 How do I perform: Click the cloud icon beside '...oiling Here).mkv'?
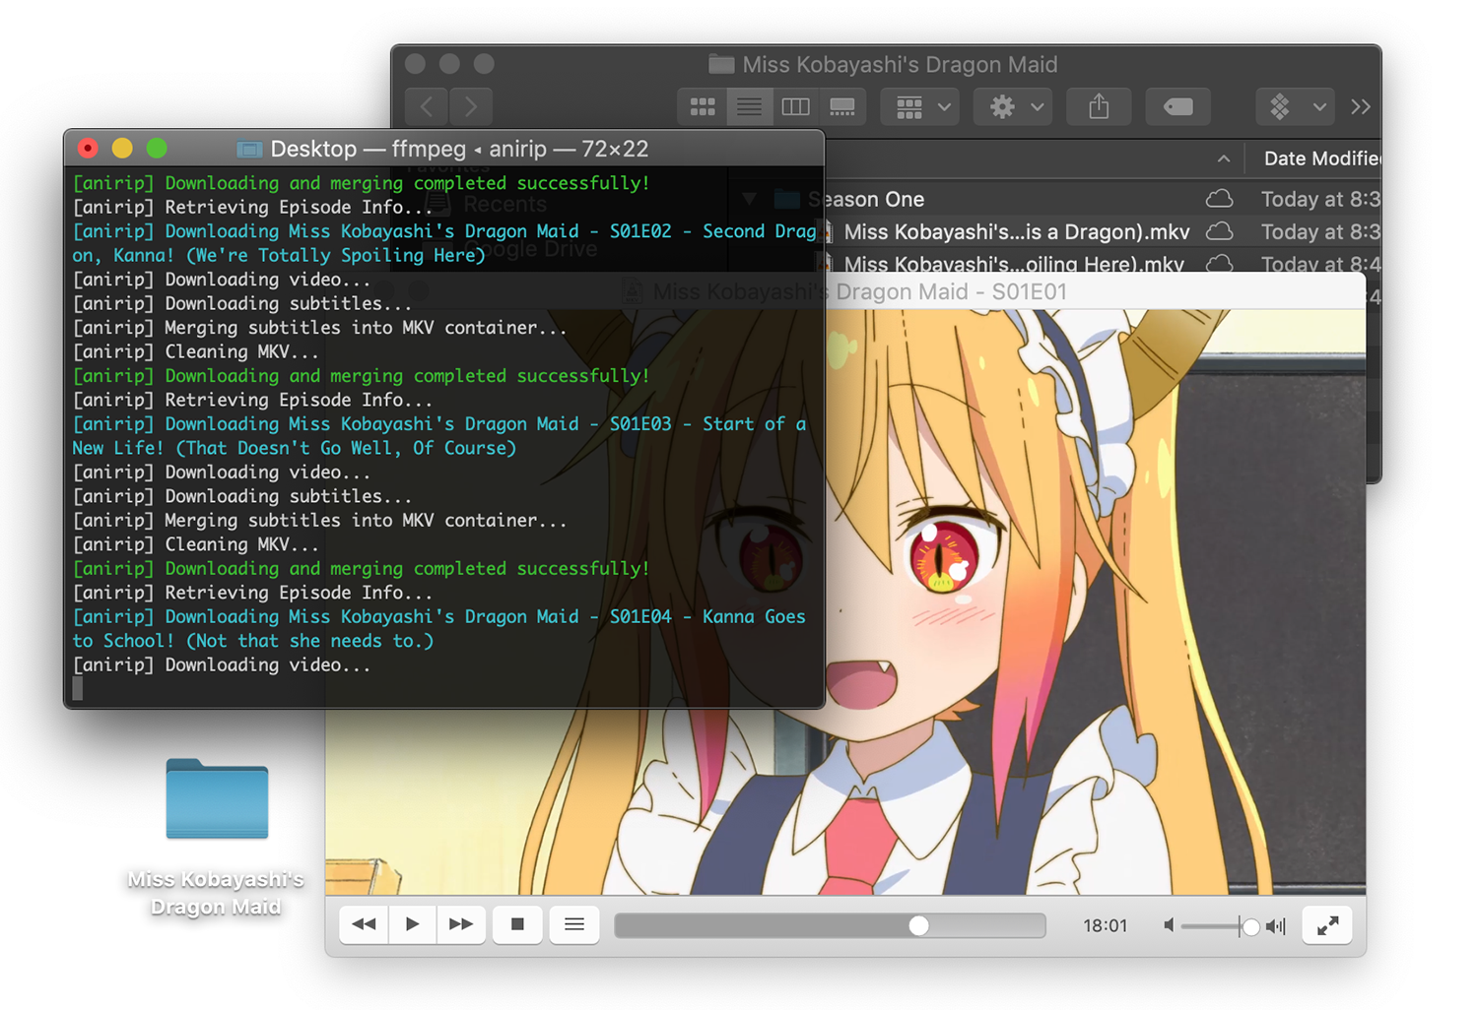pyautogui.click(x=1220, y=263)
